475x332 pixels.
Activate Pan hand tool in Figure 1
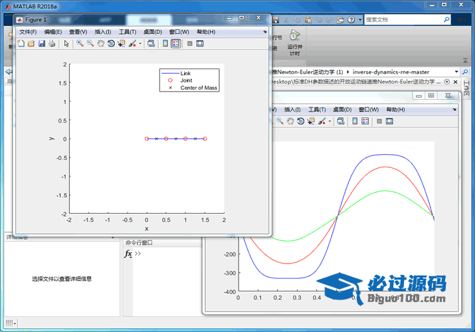pos(100,44)
